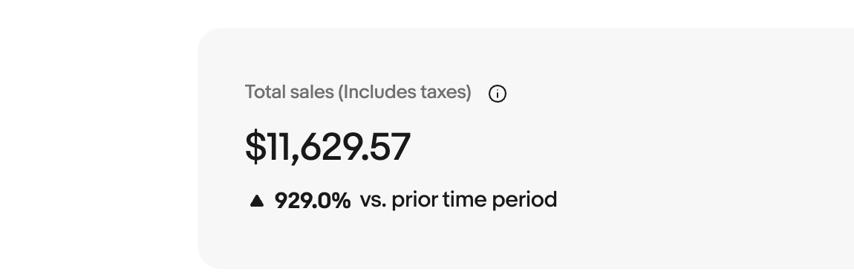
Task: Click the word prior in comparison text
Action: pyautogui.click(x=414, y=200)
